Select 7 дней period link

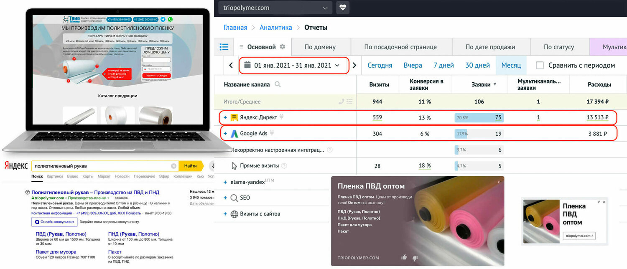click(443, 65)
